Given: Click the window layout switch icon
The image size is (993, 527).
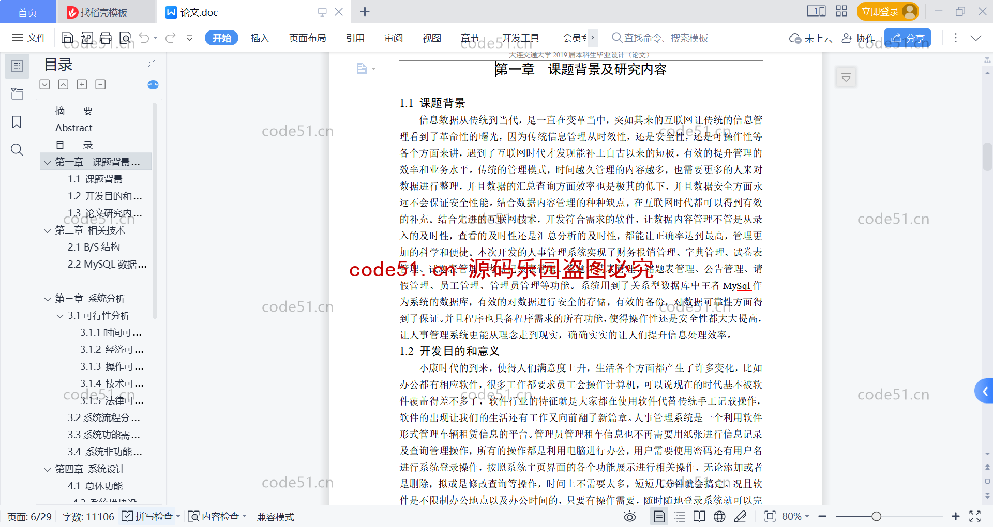Looking at the screenshot, I should click(817, 11).
